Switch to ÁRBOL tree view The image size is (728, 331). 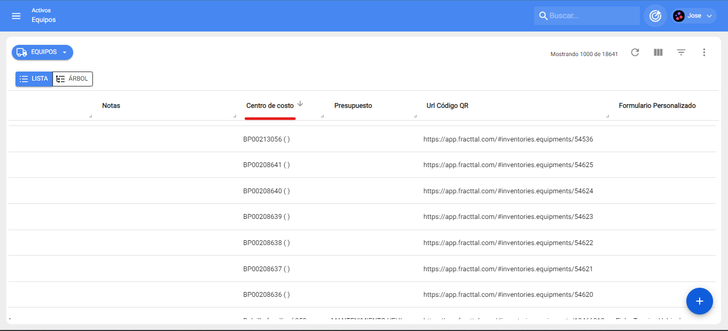(73, 79)
